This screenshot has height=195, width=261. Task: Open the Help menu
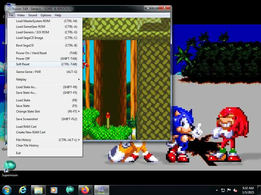[58, 15]
